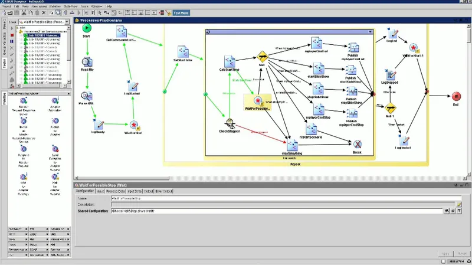
Task: Select the startSlideShow activity
Action: click(x=318, y=68)
